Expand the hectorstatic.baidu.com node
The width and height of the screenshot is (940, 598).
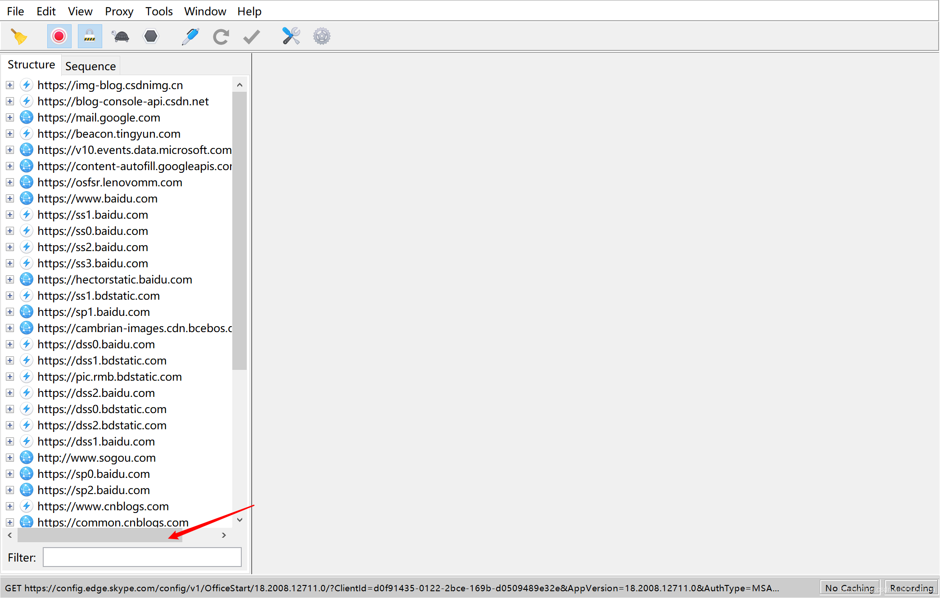point(10,279)
